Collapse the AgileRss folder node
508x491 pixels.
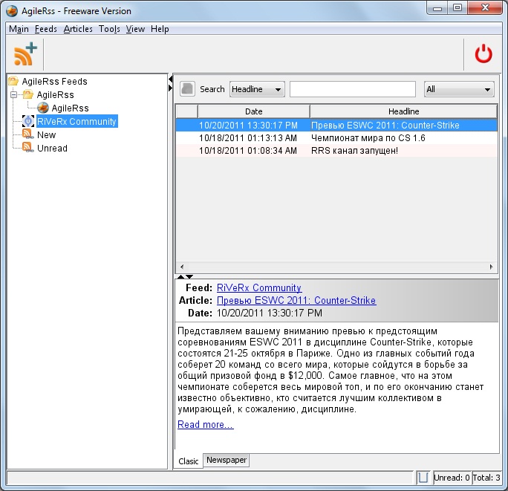click(x=13, y=94)
